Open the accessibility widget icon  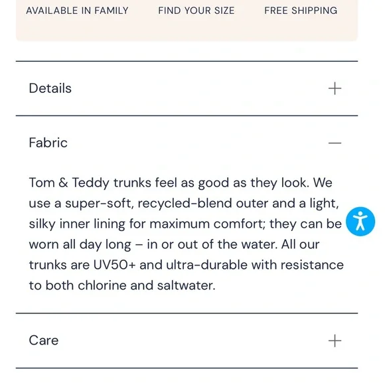click(x=360, y=222)
